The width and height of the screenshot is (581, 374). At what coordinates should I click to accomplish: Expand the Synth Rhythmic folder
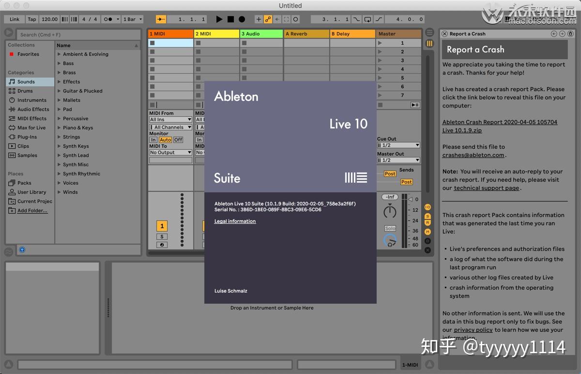tap(59, 174)
